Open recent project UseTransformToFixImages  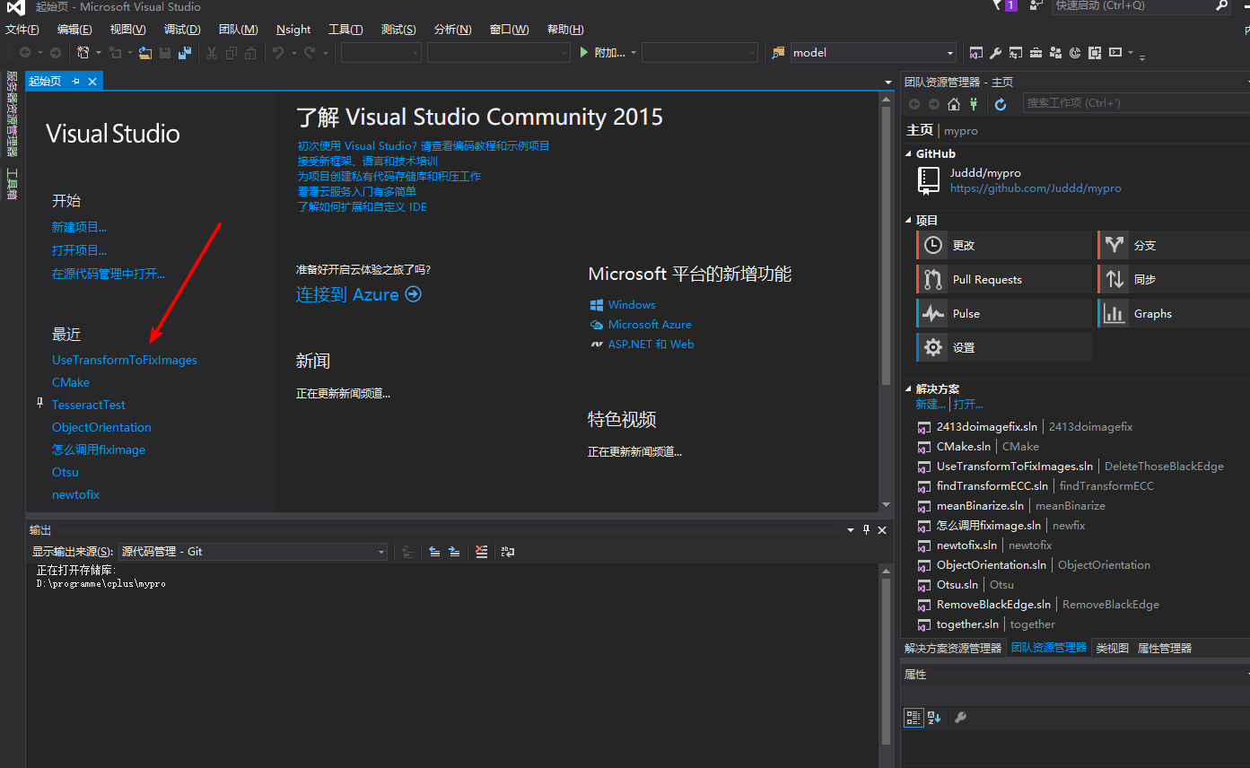(125, 360)
